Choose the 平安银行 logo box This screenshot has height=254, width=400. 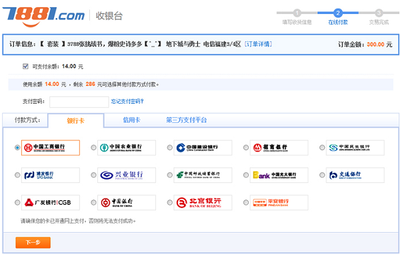[x=279, y=203]
